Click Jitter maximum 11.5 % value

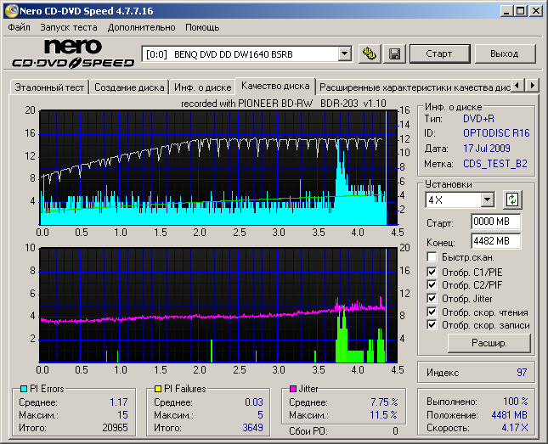[x=384, y=415]
